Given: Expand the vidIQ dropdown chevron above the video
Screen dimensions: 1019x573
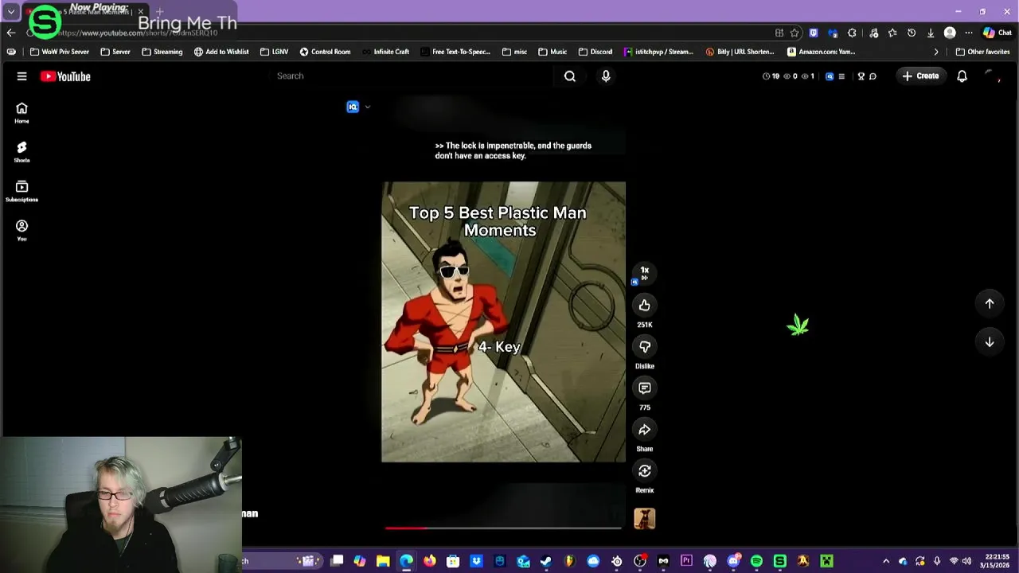Looking at the screenshot, I should pyautogui.click(x=367, y=107).
